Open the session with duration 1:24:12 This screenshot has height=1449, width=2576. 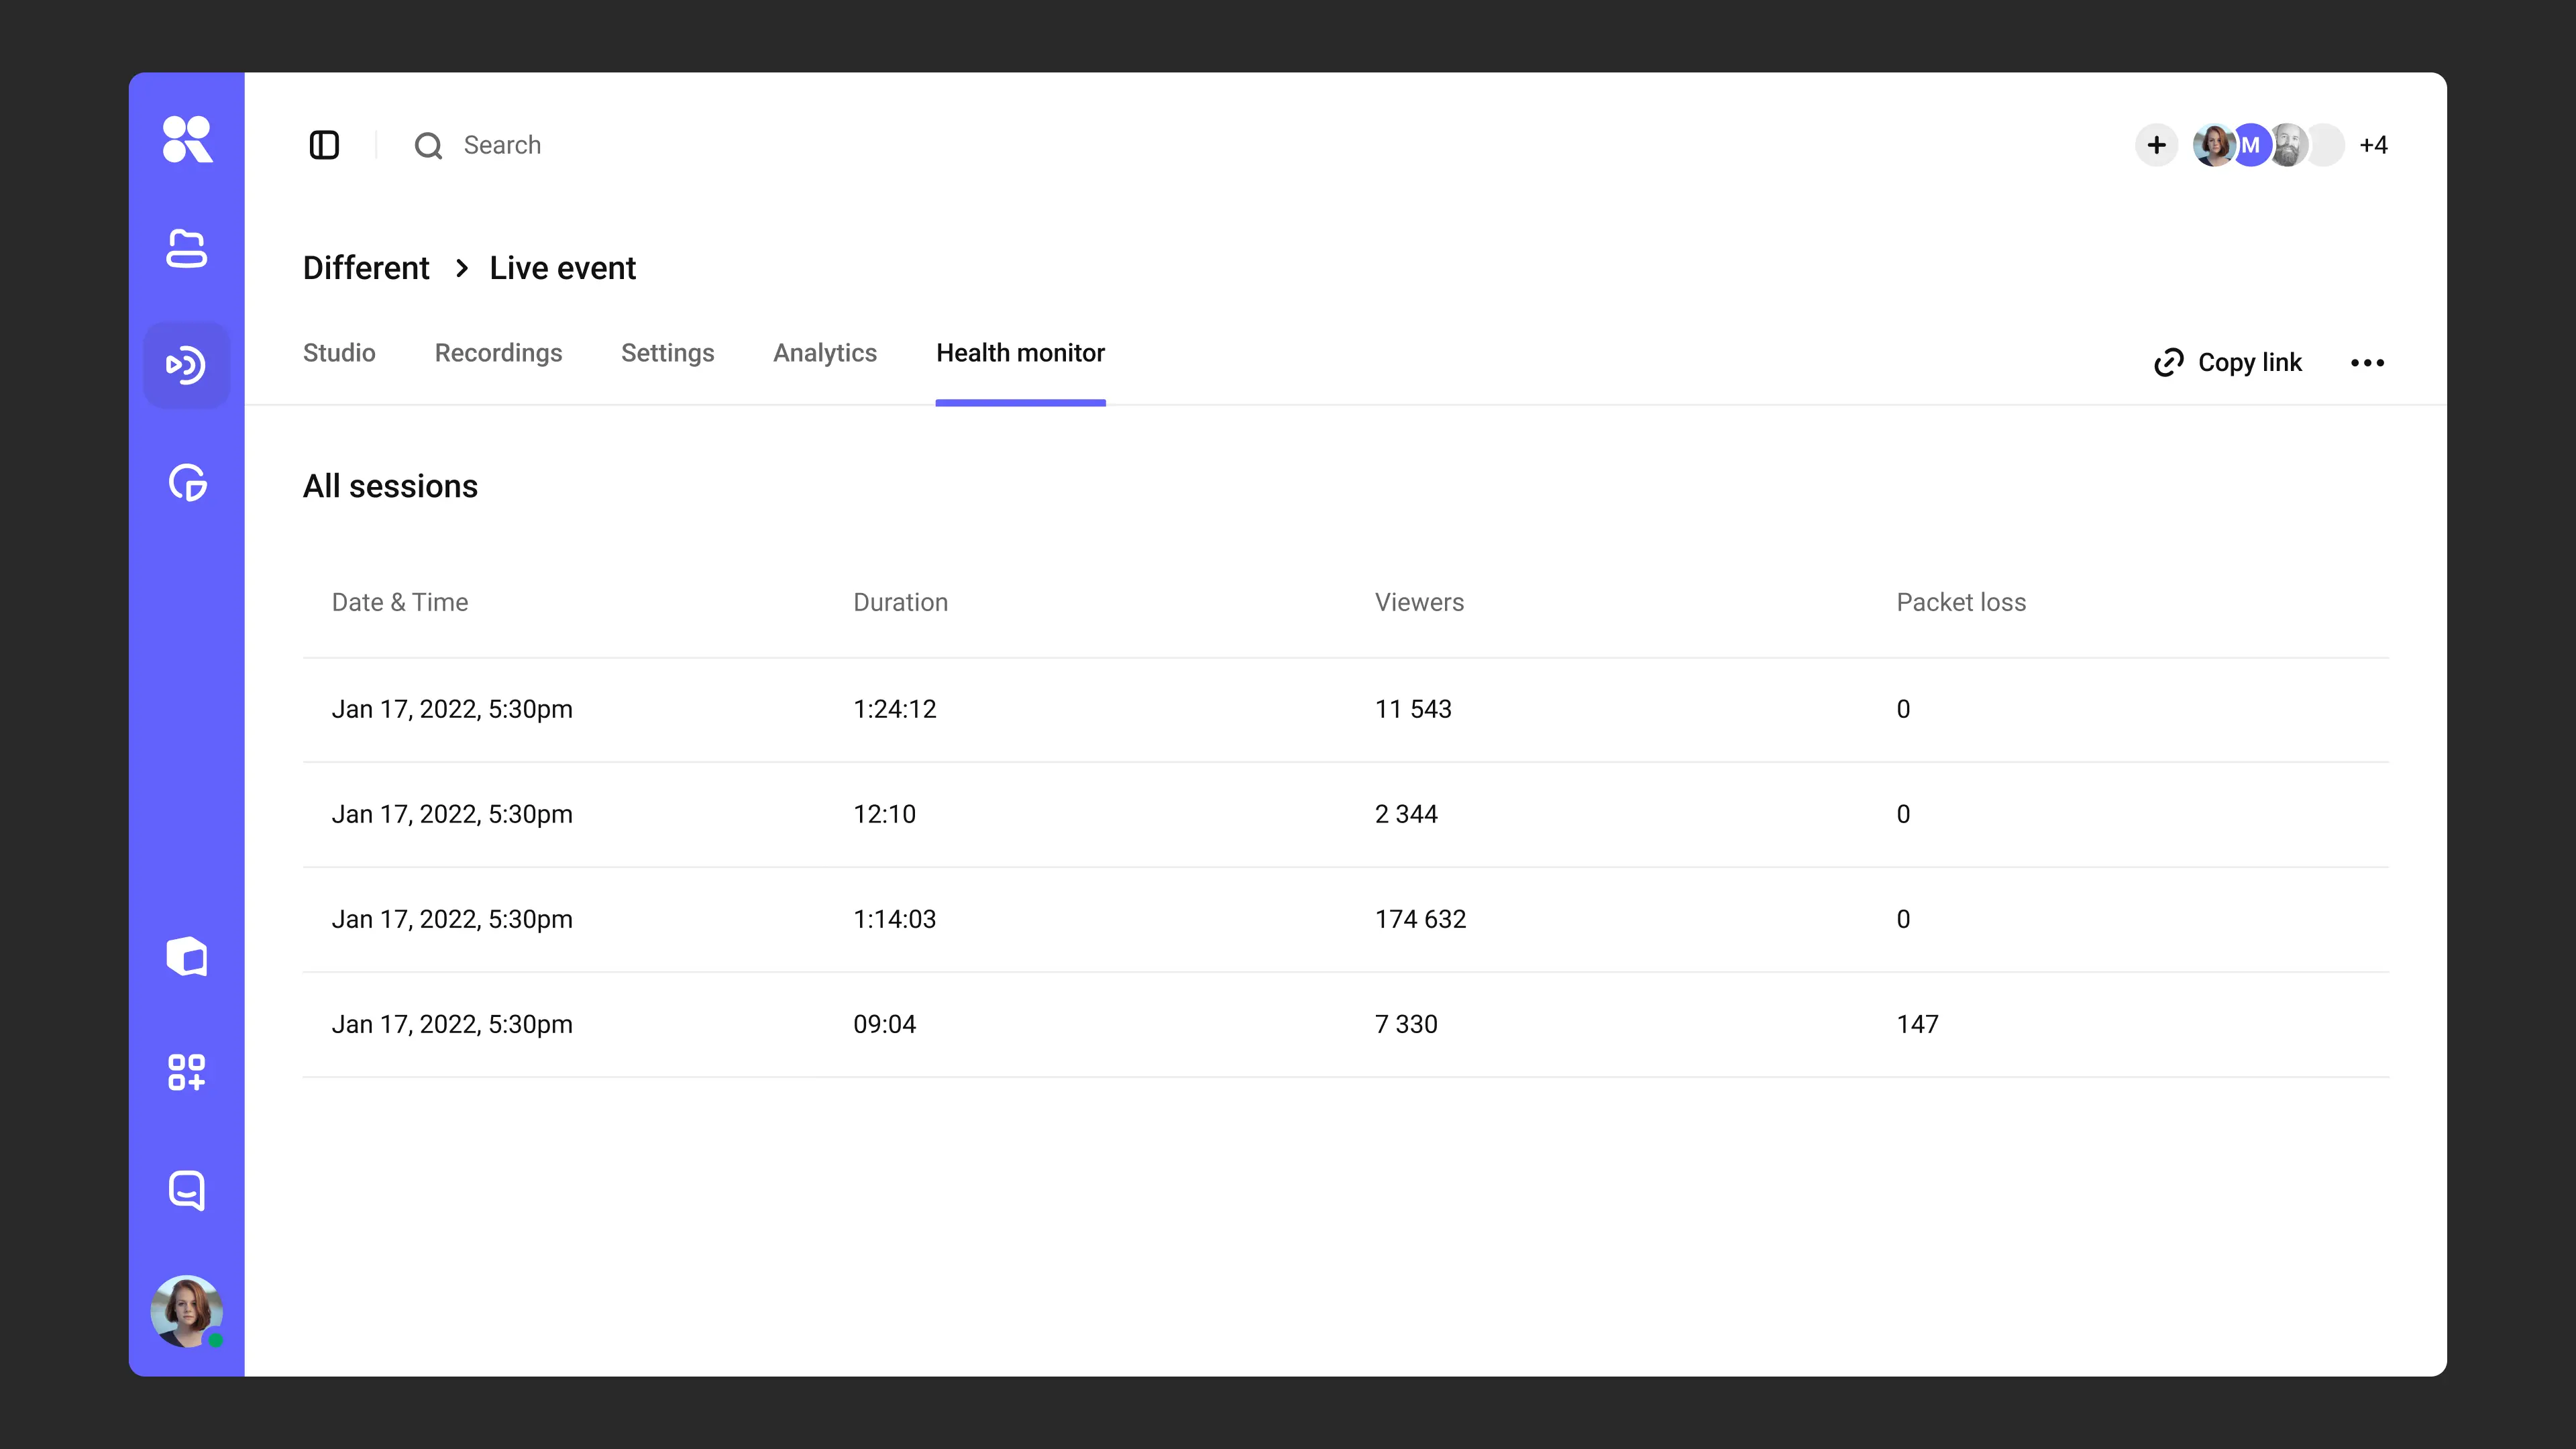click(x=1346, y=709)
